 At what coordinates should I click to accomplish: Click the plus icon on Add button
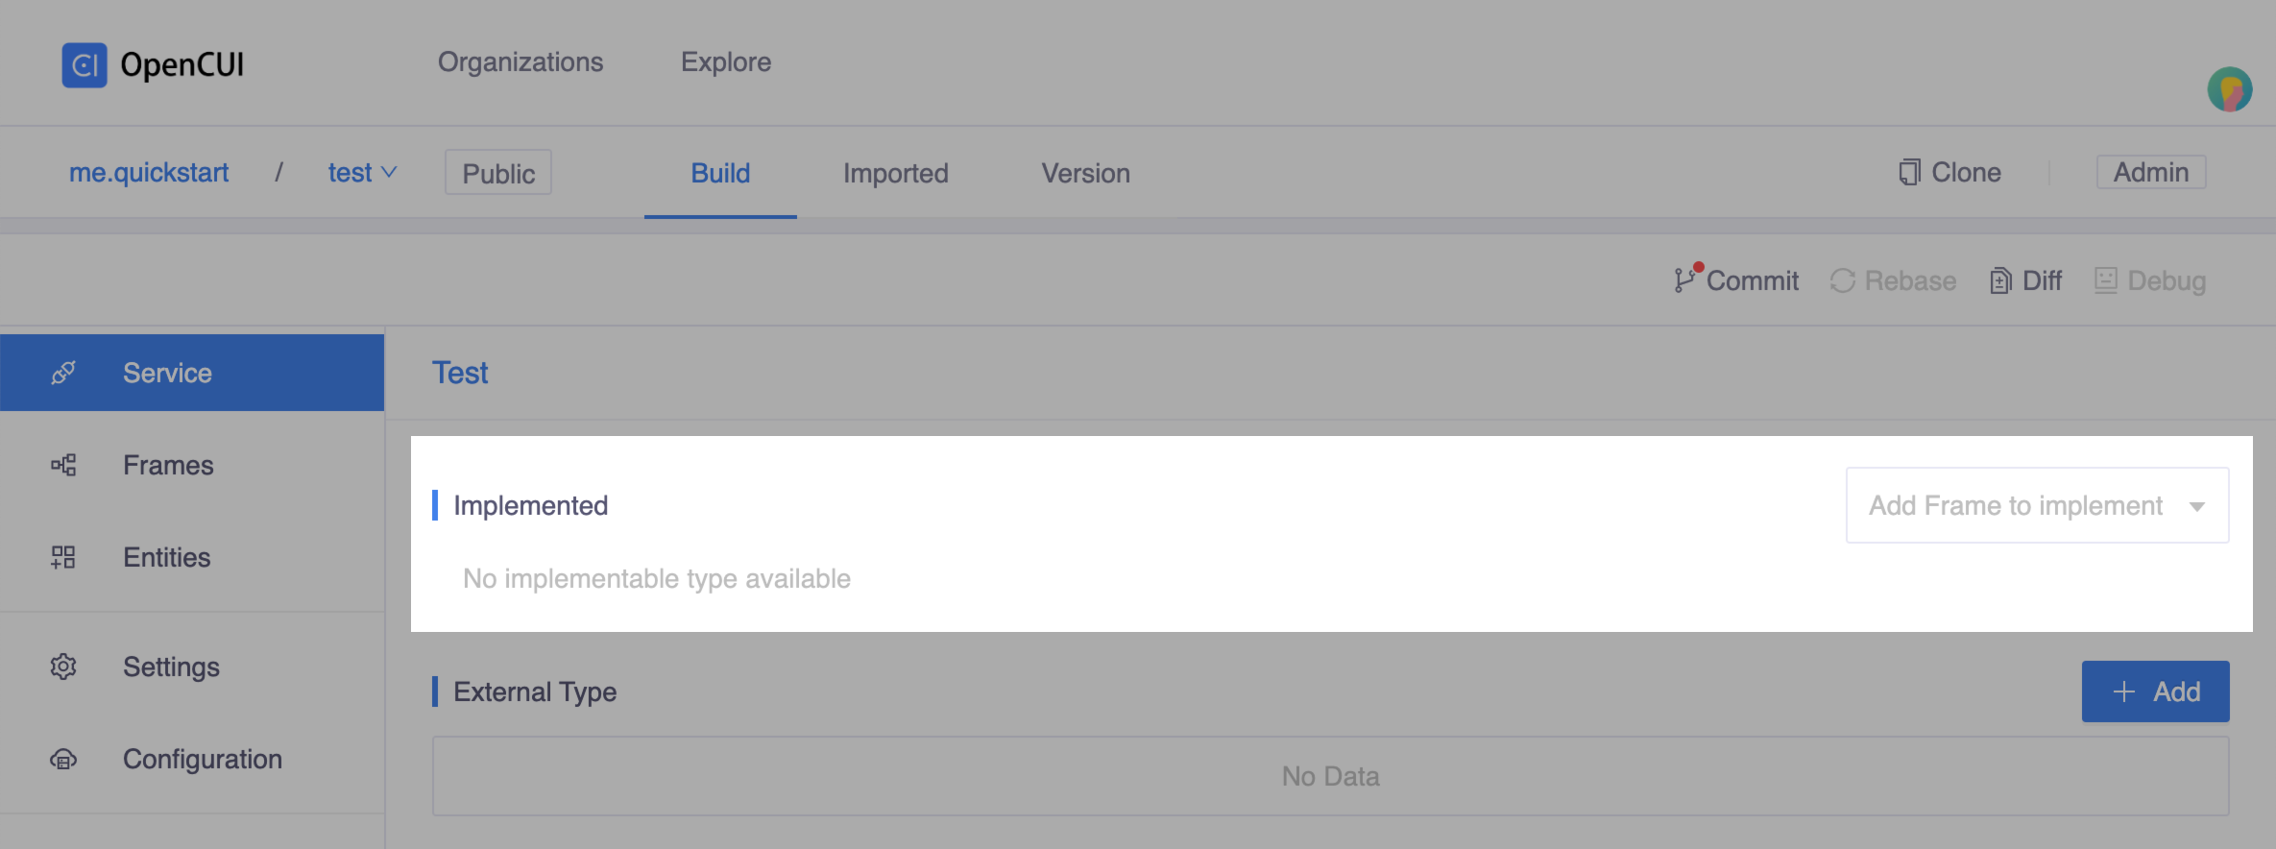[x=2124, y=691]
